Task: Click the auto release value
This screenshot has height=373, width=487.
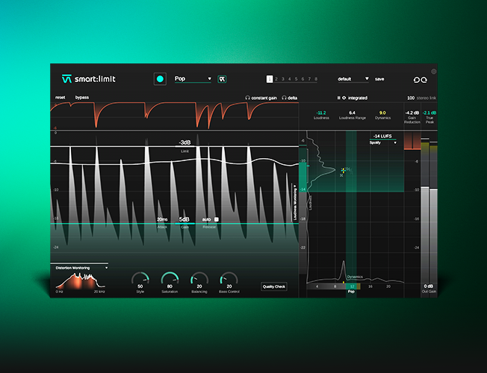Action: (x=207, y=219)
